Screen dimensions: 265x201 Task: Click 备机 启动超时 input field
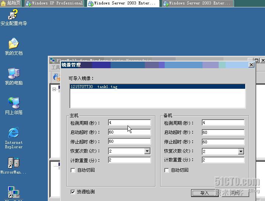(x=223, y=132)
